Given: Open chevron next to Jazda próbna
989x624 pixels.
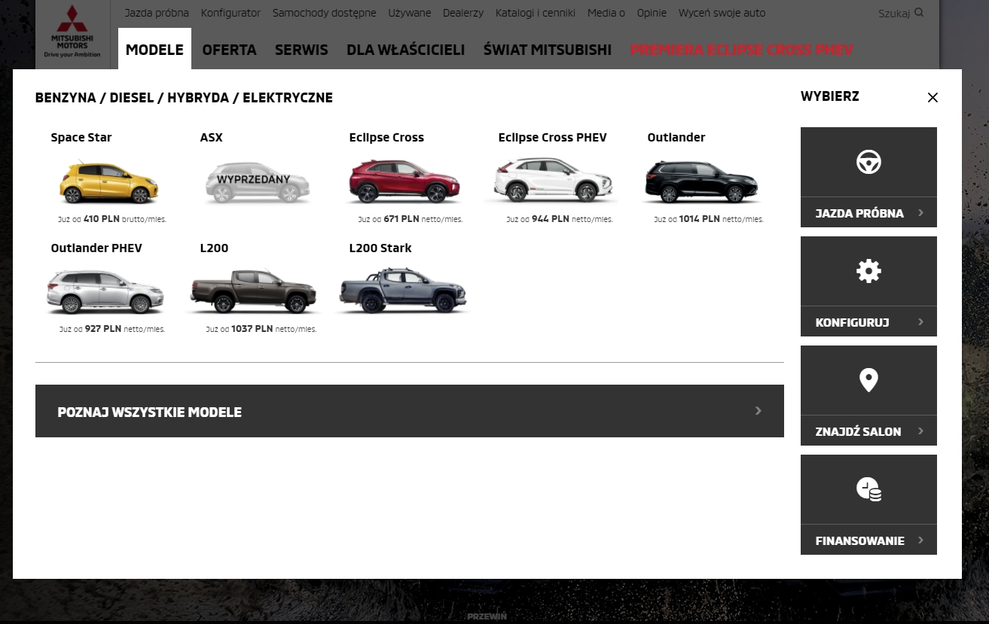Looking at the screenshot, I should 920,213.
